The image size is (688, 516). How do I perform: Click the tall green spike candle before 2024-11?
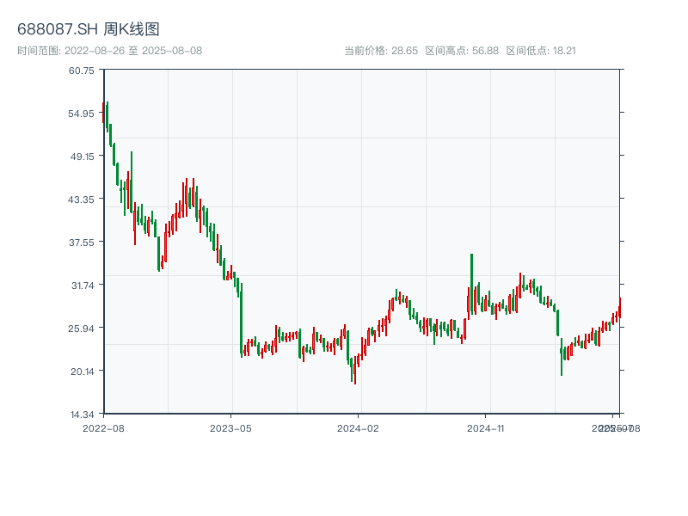point(471,275)
